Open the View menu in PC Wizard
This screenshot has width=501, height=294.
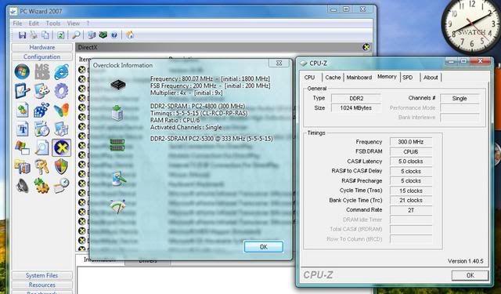73,24
